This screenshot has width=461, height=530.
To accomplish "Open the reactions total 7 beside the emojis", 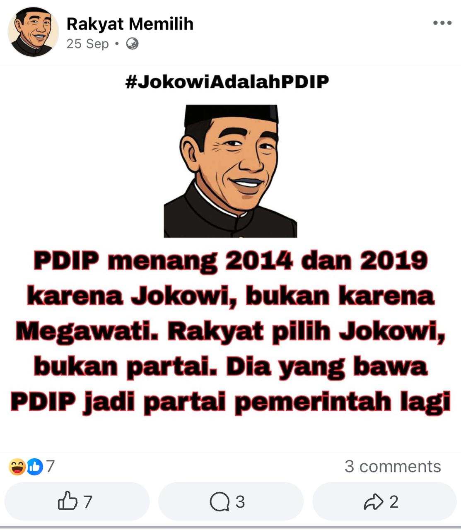I will [x=50, y=466].
